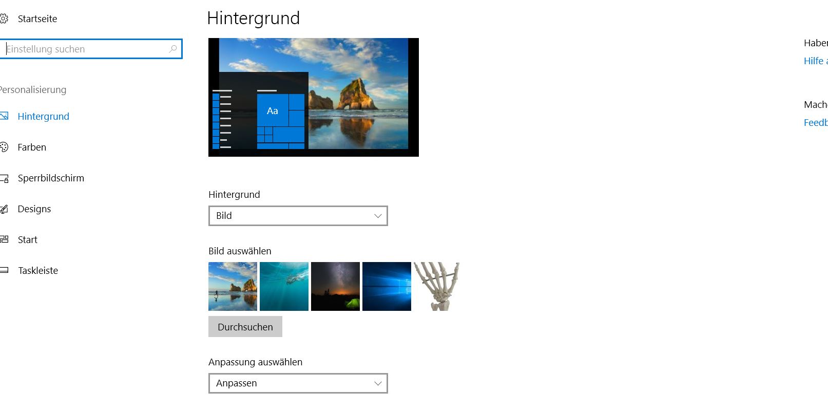Viewport: 828px width, 409px height.
Task: Click the Sperrbildschirm lock-screen icon
Action: 4,178
